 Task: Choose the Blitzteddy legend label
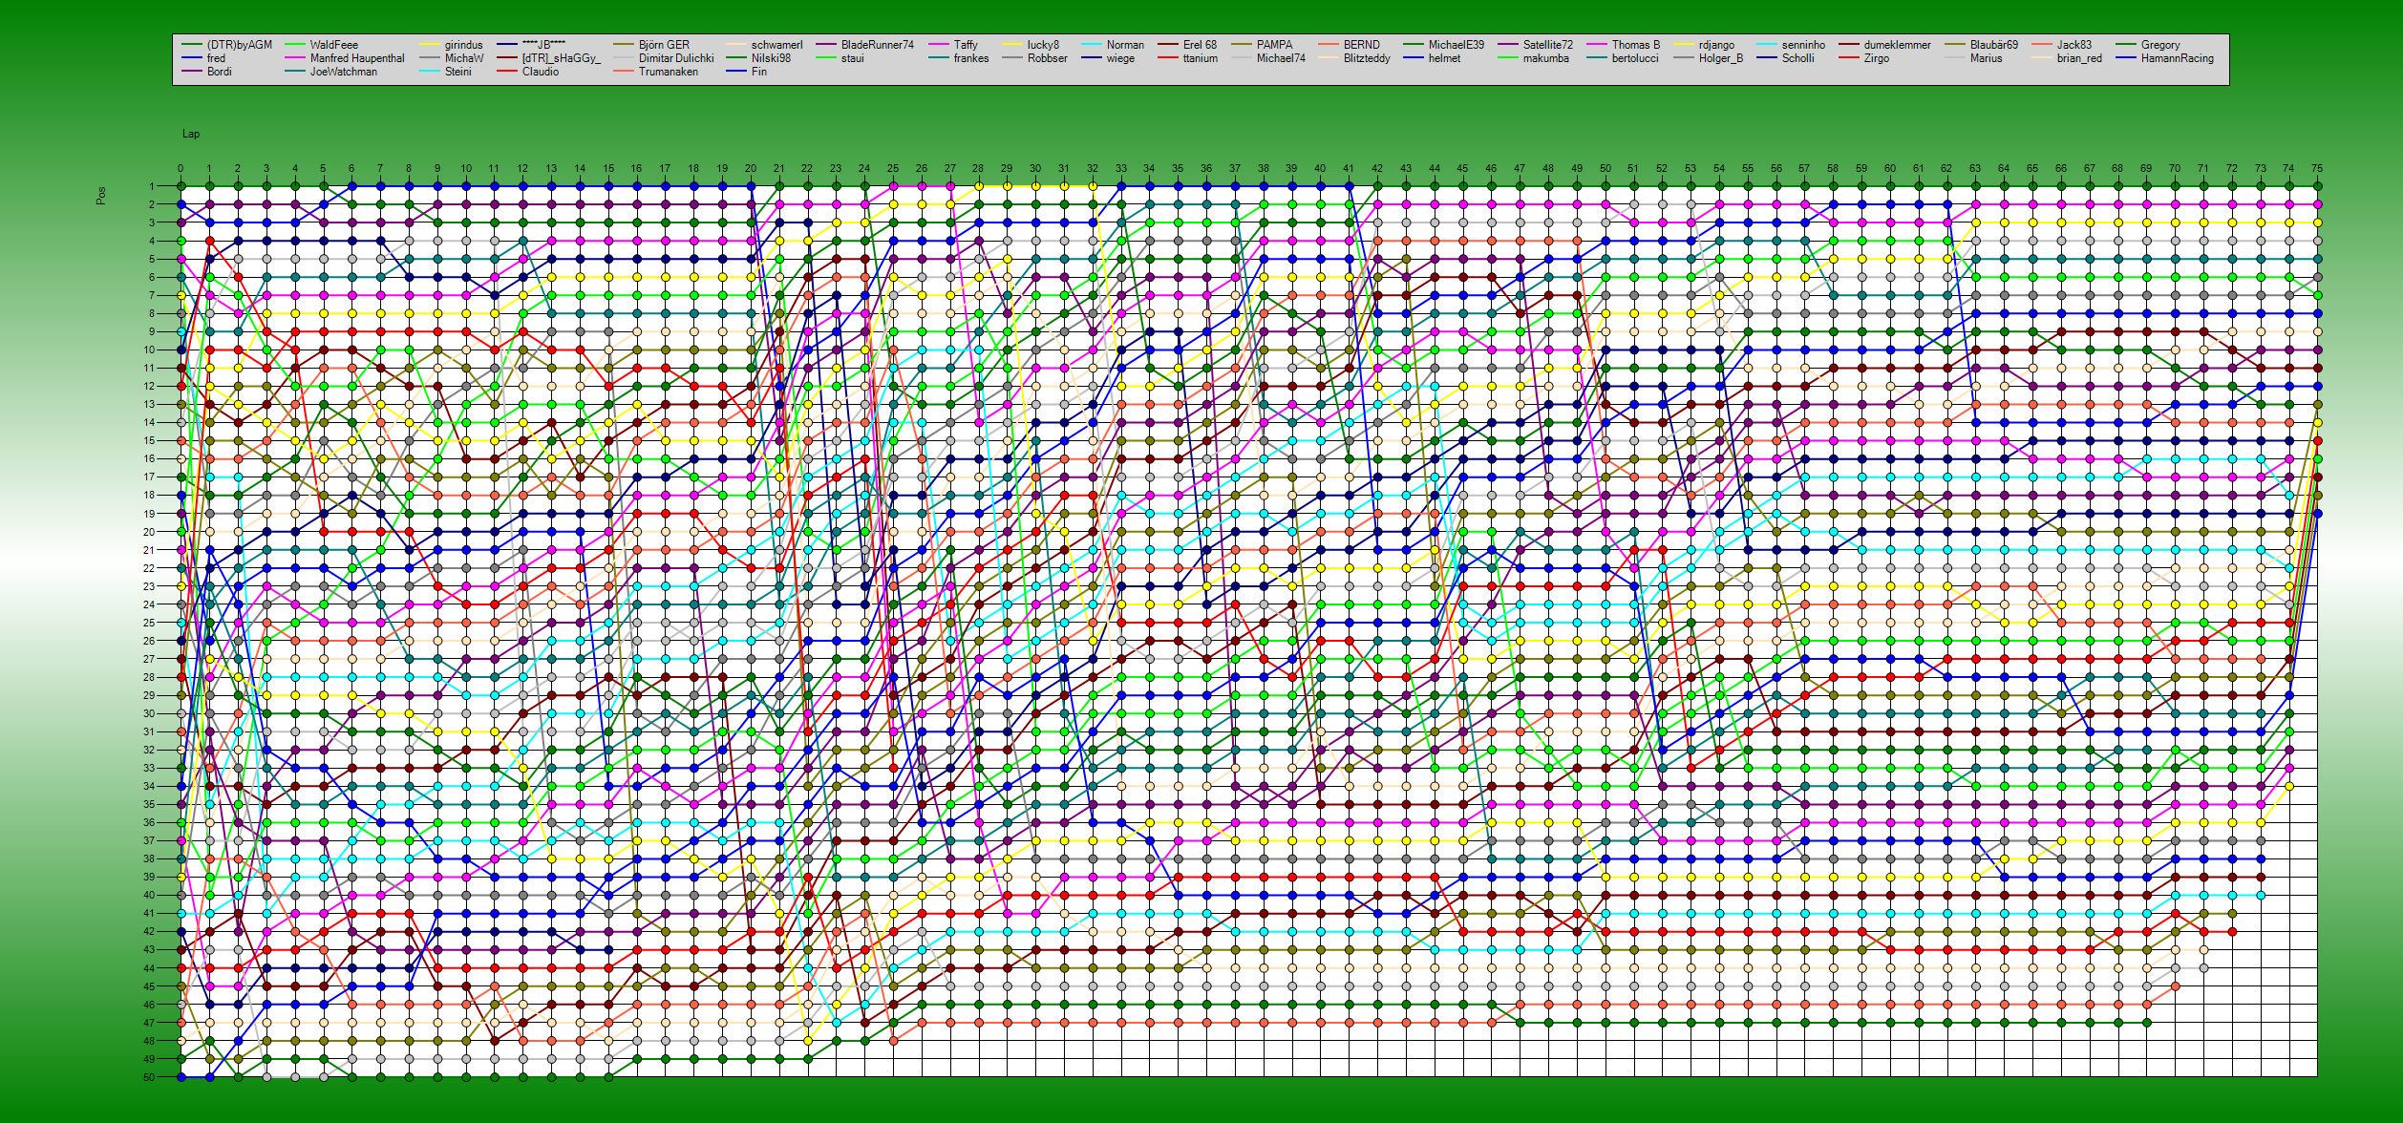click(1367, 58)
